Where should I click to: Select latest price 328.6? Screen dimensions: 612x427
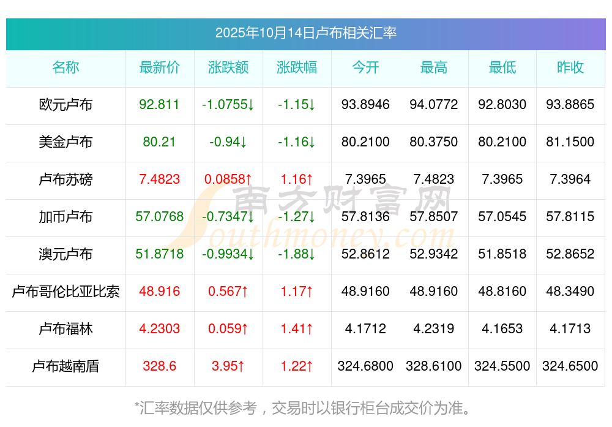tap(159, 366)
